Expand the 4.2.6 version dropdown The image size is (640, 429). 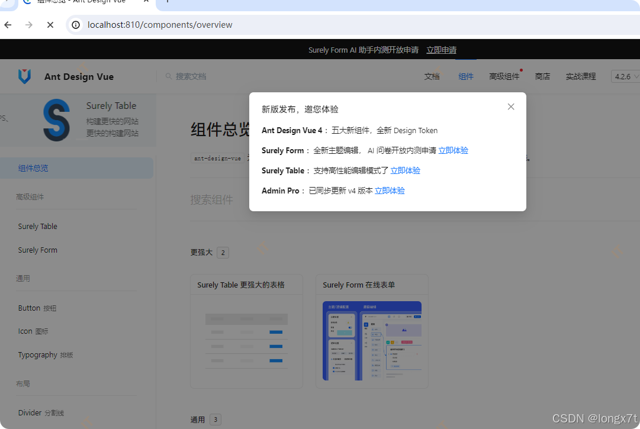point(626,77)
